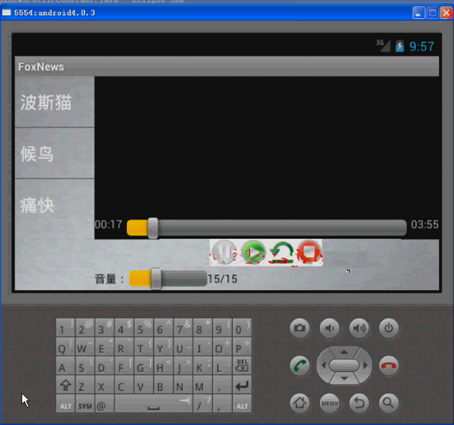Viewport: 454px width, 425px height.
Task: Tap the emulator power button
Action: pos(389,327)
